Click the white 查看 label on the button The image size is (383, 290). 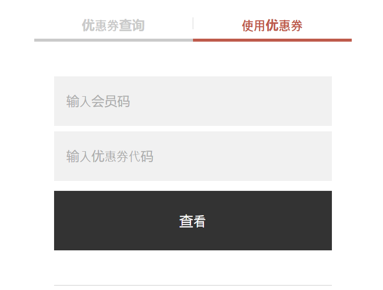[192, 222]
